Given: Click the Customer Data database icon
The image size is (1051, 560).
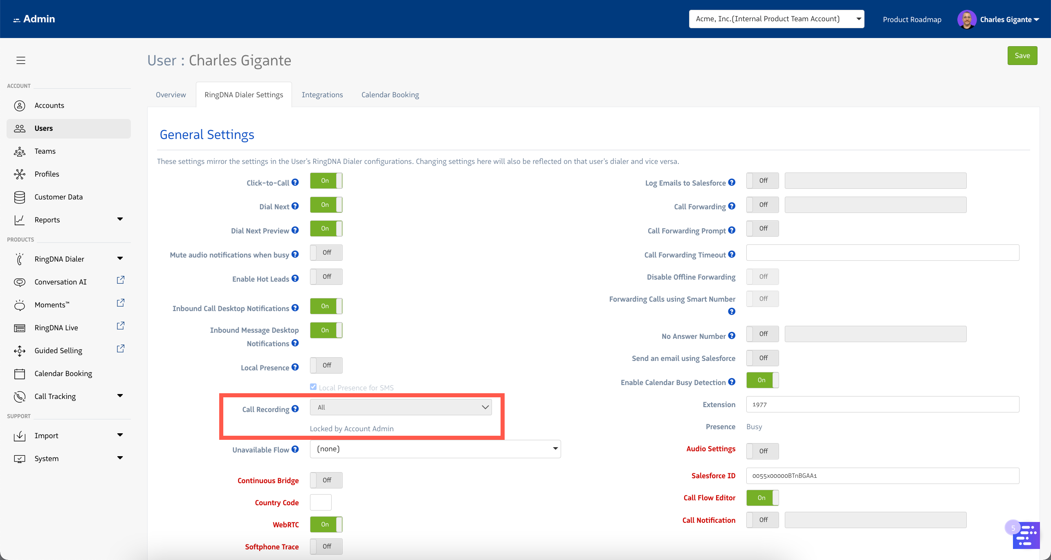Looking at the screenshot, I should pyautogui.click(x=19, y=197).
